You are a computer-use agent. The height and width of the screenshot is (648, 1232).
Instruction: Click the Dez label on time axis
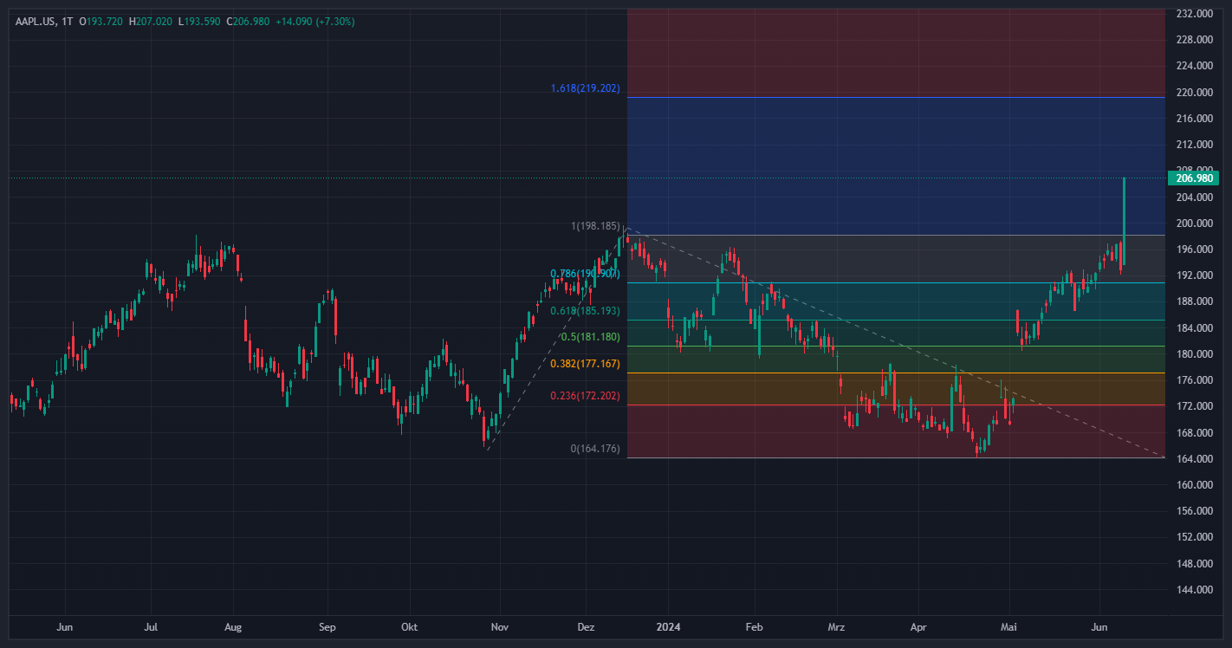point(585,625)
